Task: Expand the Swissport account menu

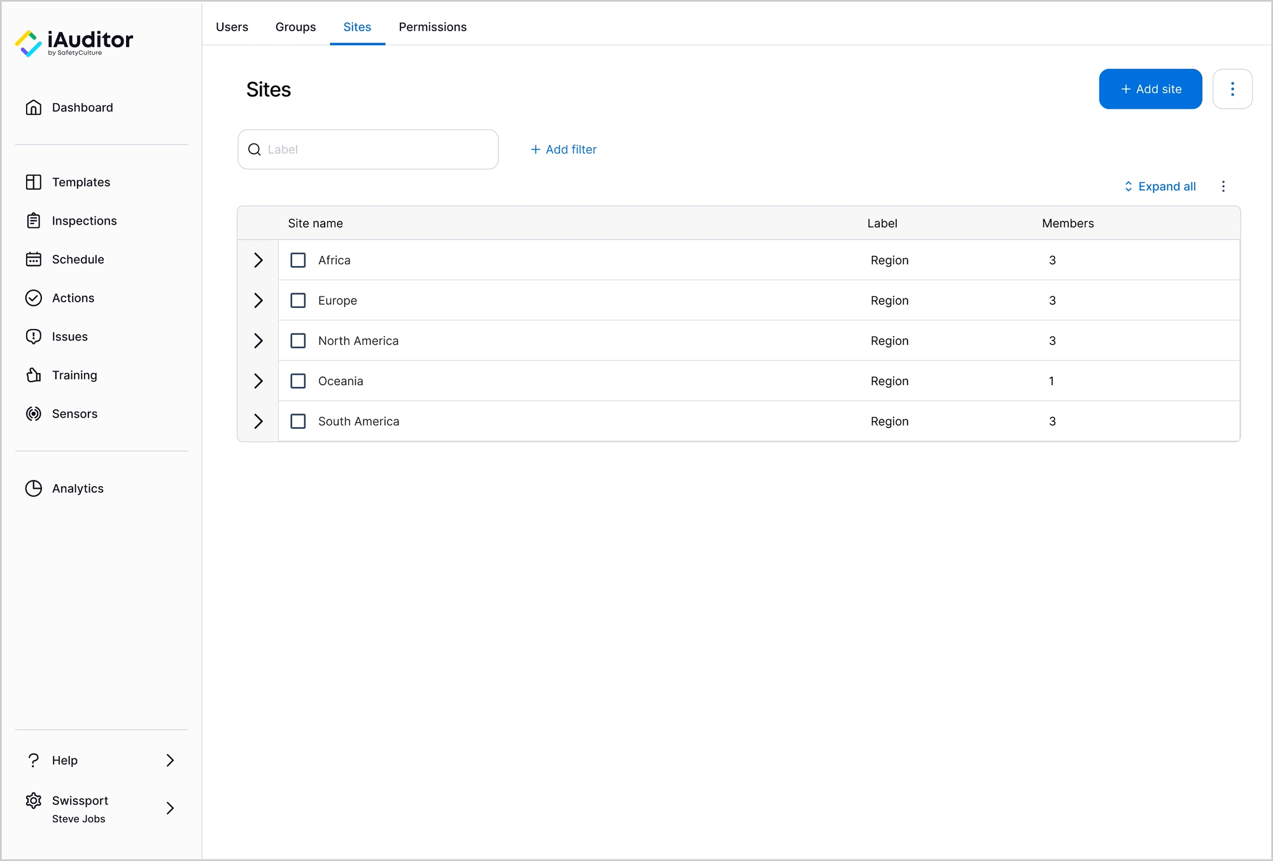Action: (x=170, y=808)
